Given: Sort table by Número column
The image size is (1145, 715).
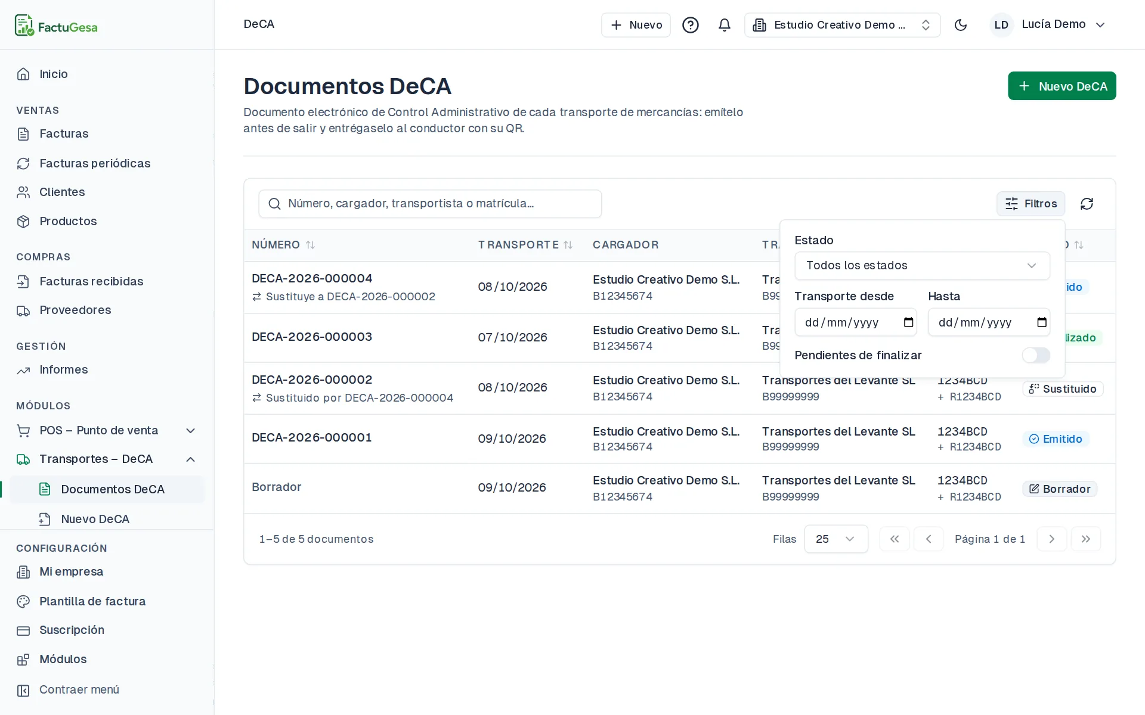Looking at the screenshot, I should tap(283, 245).
